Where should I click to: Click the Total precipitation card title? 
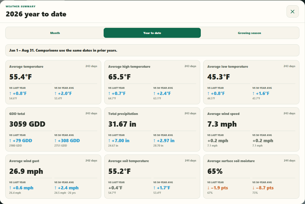(x=123, y=114)
